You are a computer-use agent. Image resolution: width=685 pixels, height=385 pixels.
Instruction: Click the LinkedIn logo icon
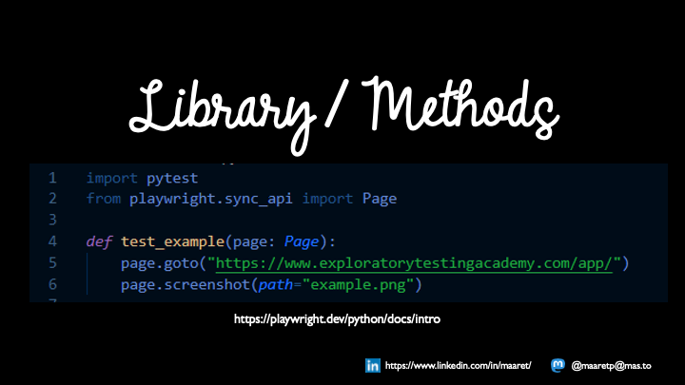373,365
